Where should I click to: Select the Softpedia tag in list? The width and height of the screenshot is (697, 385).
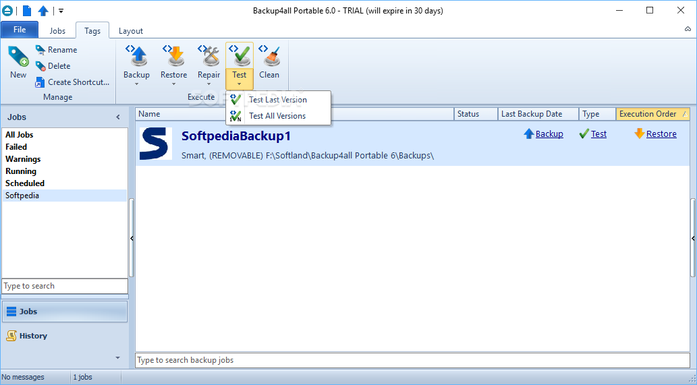pos(65,196)
